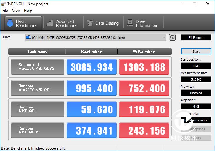Image resolution: width=215 pixels, height=151 pixels.
Task: Click the 'Basic Benchmark finished successfully' status text
Action: tap(34, 148)
